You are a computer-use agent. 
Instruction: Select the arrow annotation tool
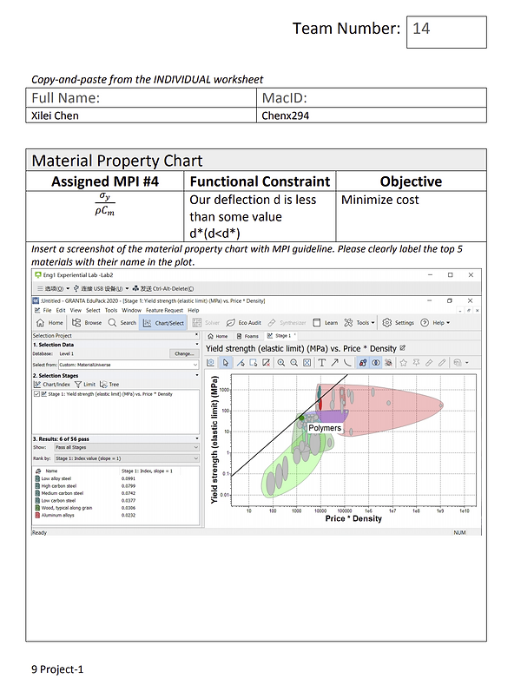(334, 363)
